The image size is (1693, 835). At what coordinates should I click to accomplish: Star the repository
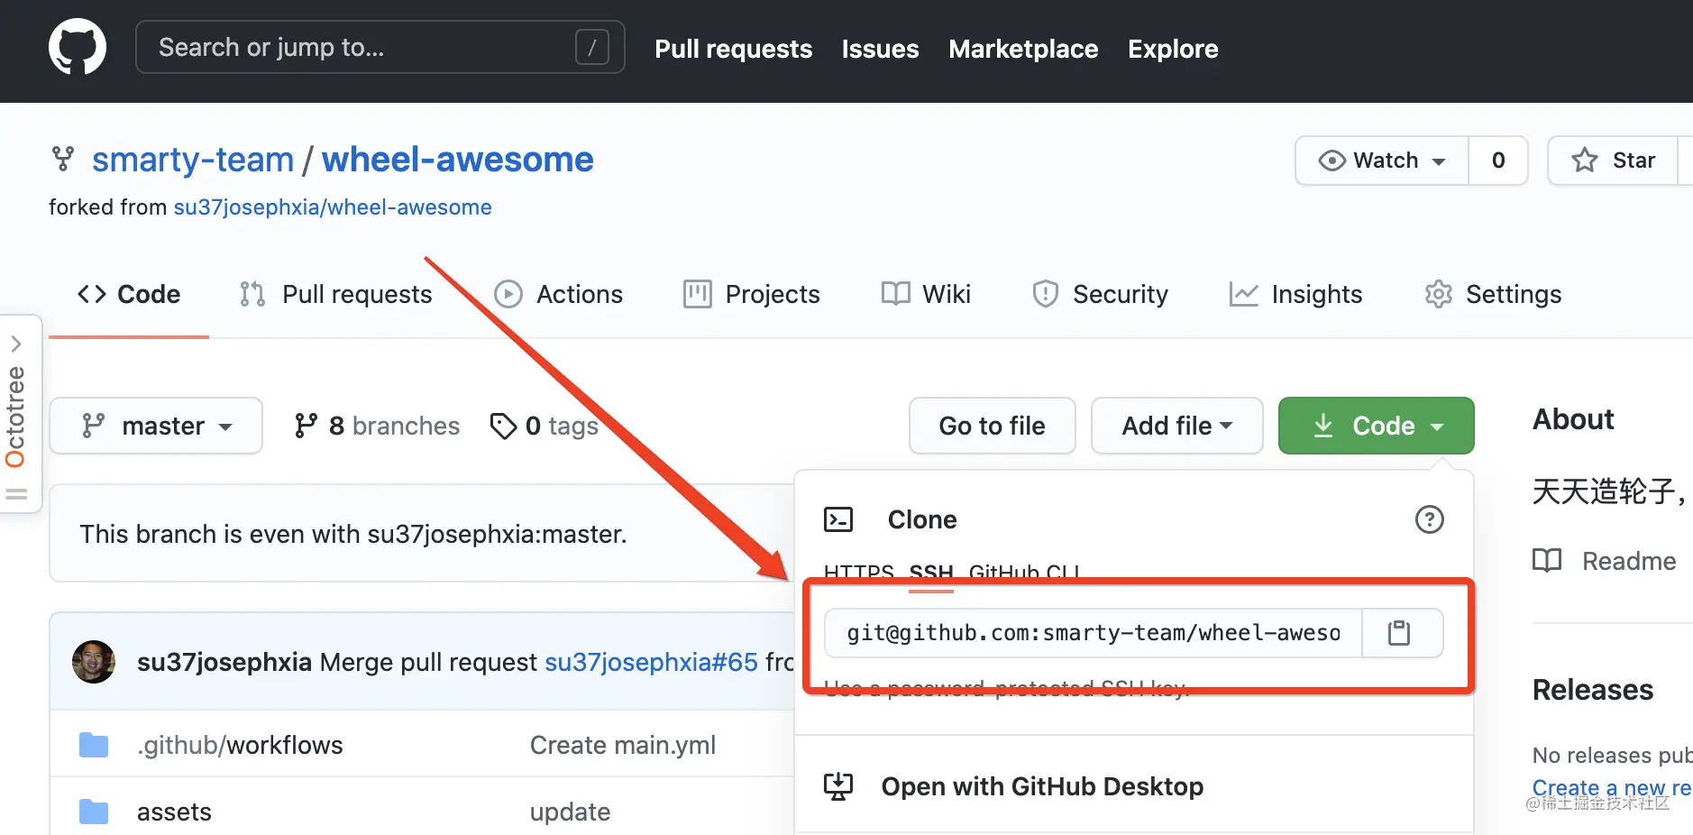point(1614,161)
